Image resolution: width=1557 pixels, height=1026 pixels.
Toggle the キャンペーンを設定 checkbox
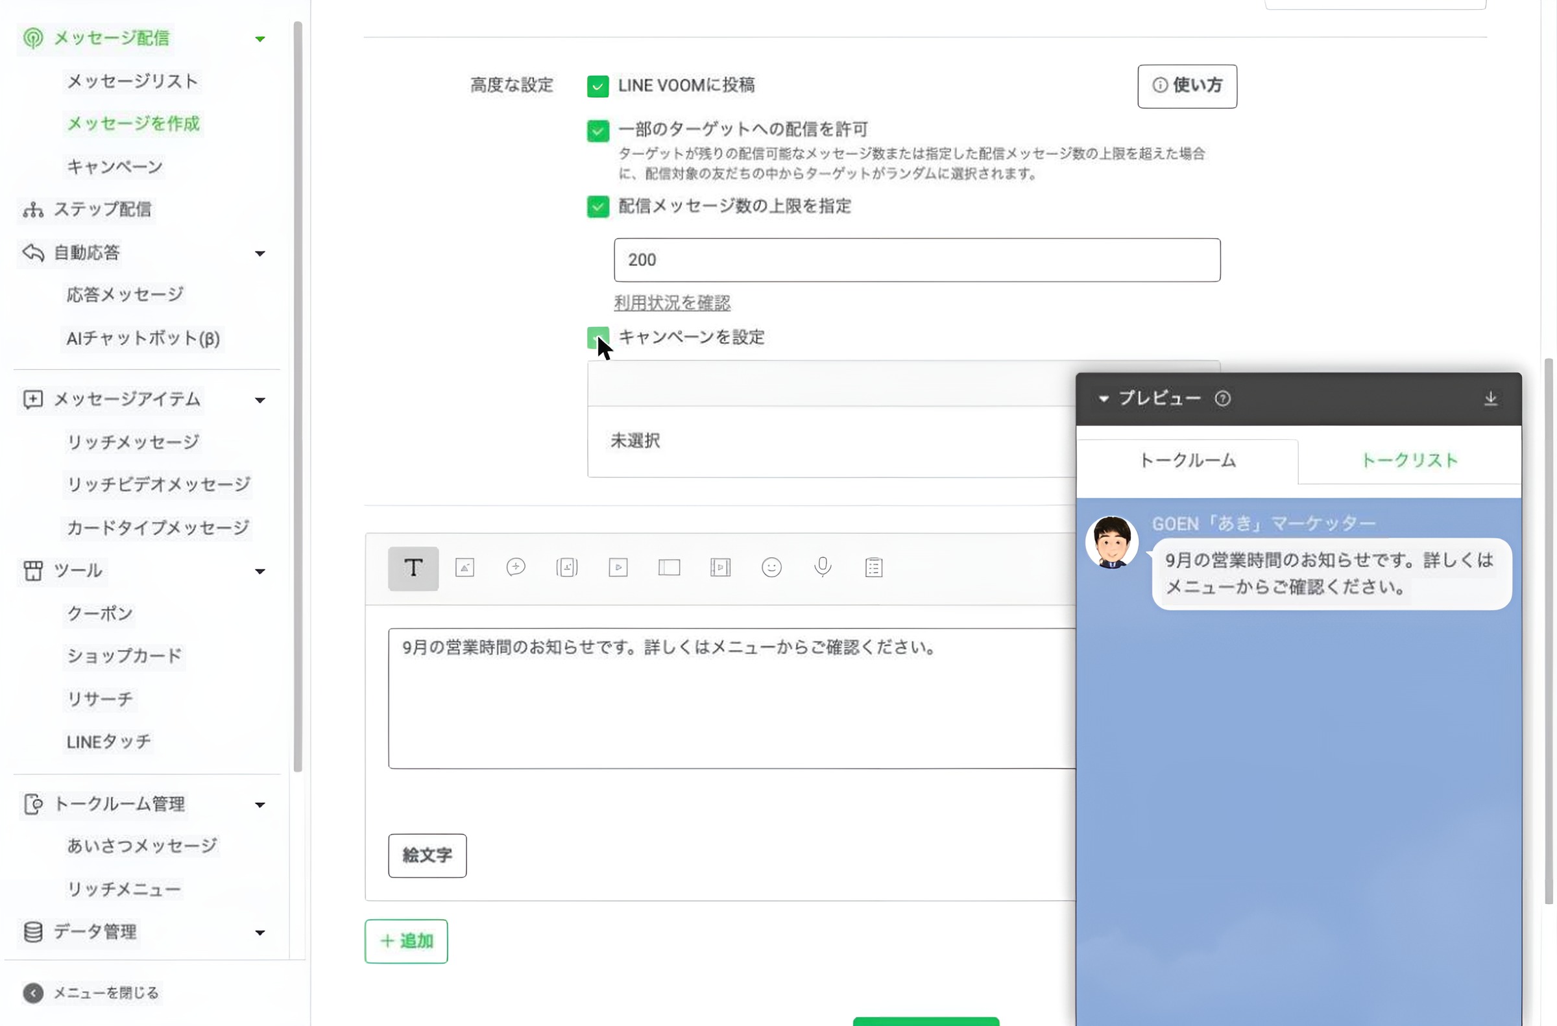[x=597, y=338]
